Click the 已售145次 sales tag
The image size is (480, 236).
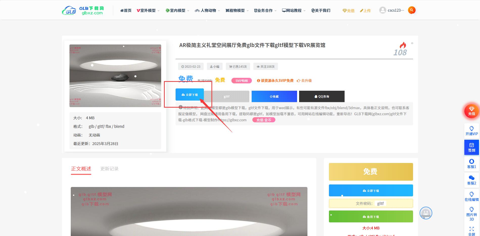(x=238, y=66)
